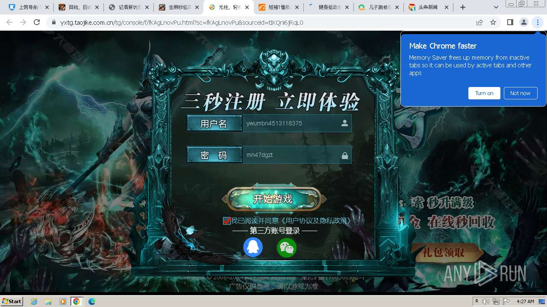
Task: Open Internet Explorer from the taskbar
Action: pyautogui.click(x=34, y=301)
